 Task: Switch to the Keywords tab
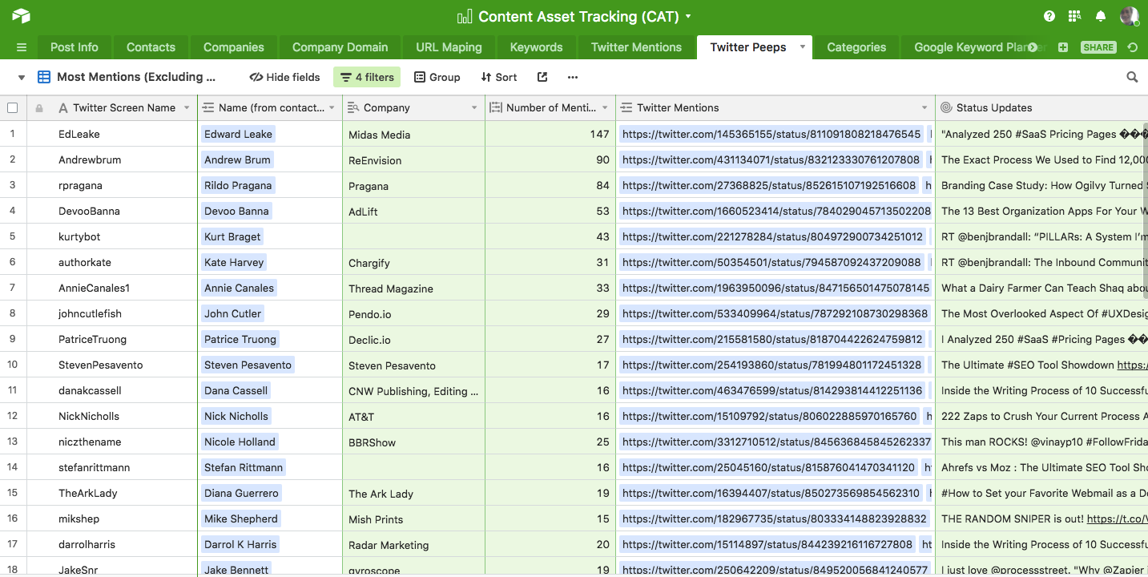(536, 47)
